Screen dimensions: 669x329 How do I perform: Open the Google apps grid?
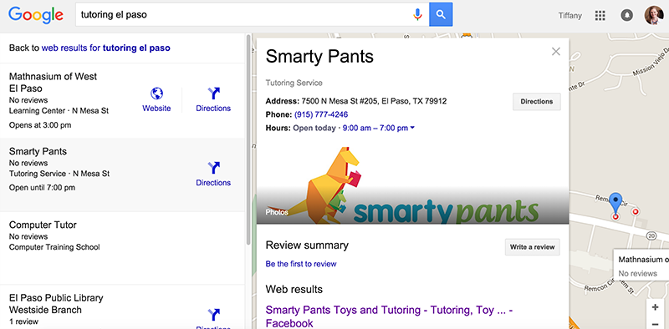click(600, 16)
